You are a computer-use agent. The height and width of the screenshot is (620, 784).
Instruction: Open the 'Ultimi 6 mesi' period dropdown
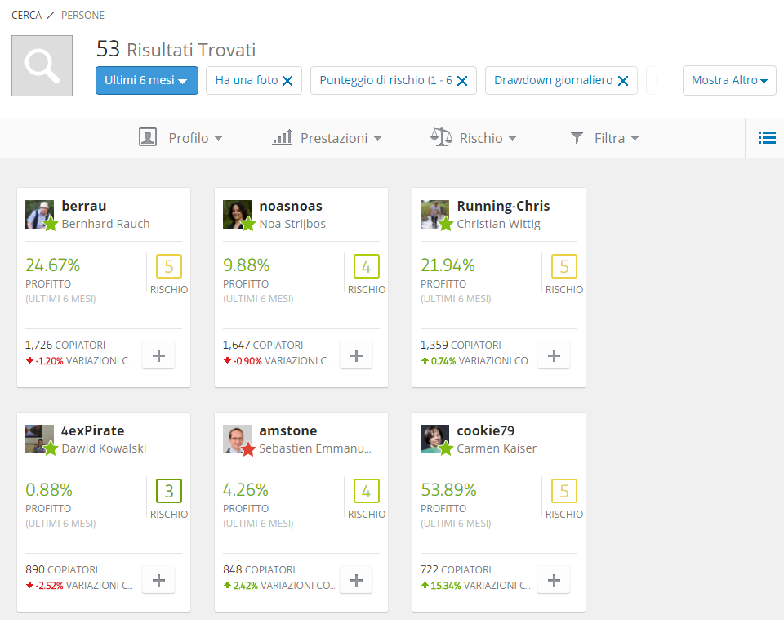(146, 81)
